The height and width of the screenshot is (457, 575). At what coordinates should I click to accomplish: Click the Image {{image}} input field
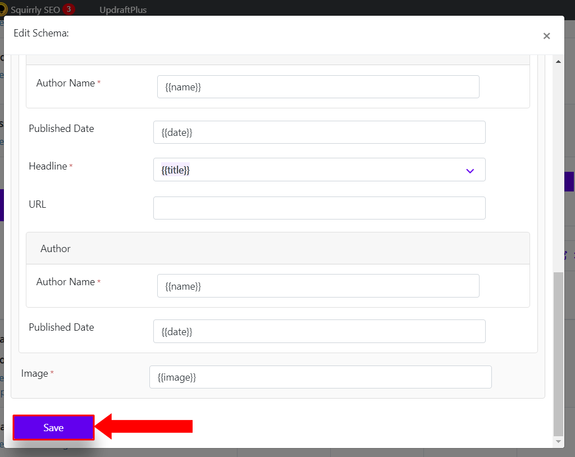(x=321, y=377)
